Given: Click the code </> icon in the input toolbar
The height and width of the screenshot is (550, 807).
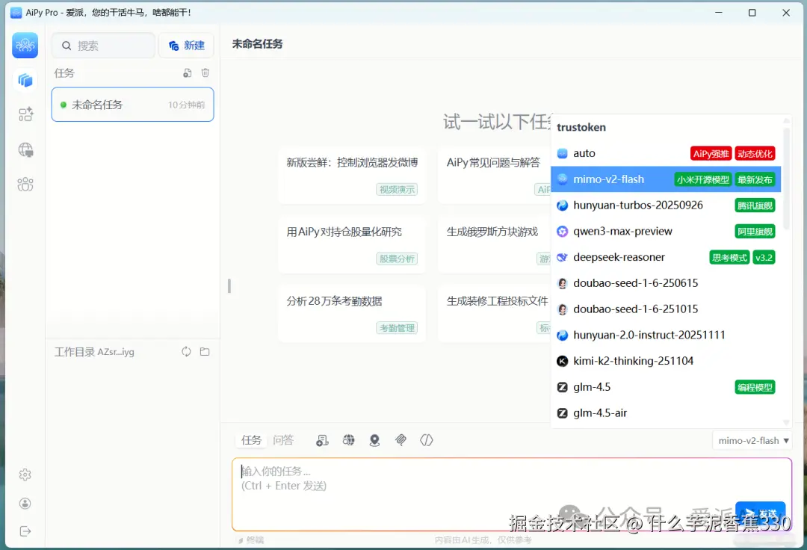Looking at the screenshot, I should pos(426,440).
